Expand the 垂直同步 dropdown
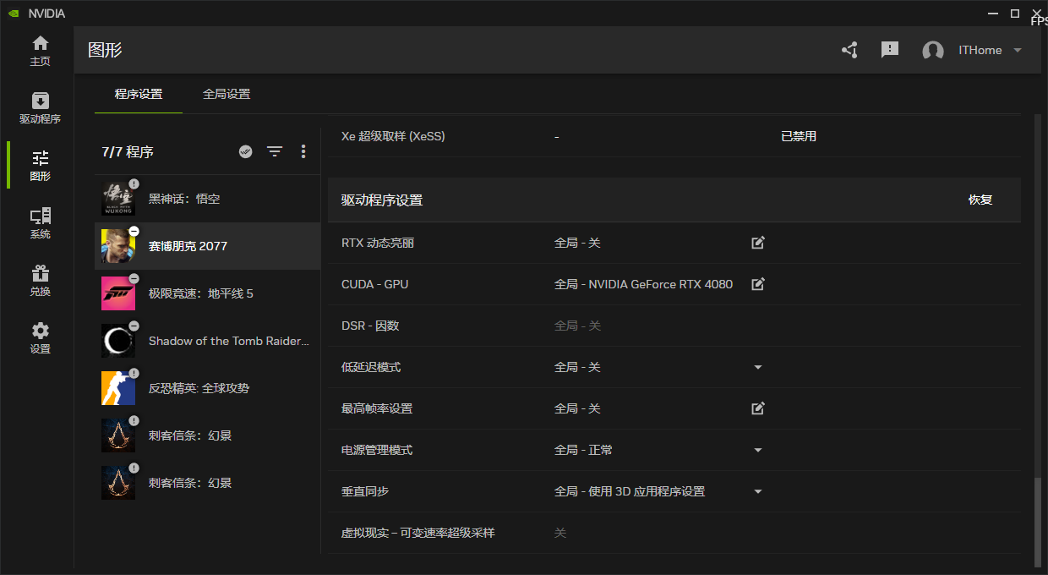This screenshot has width=1048, height=575. (758, 491)
